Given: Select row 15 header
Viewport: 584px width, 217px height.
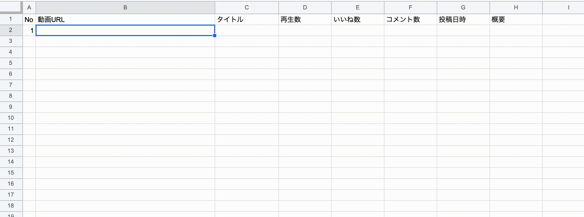Looking at the screenshot, I should point(11,173).
